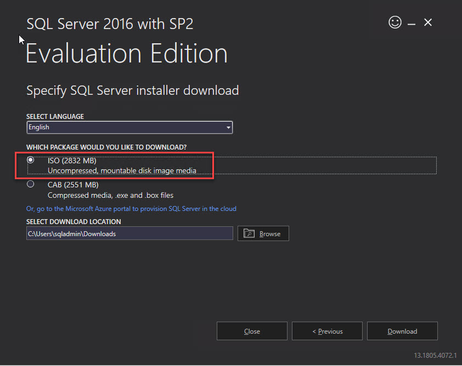The height and width of the screenshot is (366, 462).
Task: Click the Close button
Action: [252, 331]
